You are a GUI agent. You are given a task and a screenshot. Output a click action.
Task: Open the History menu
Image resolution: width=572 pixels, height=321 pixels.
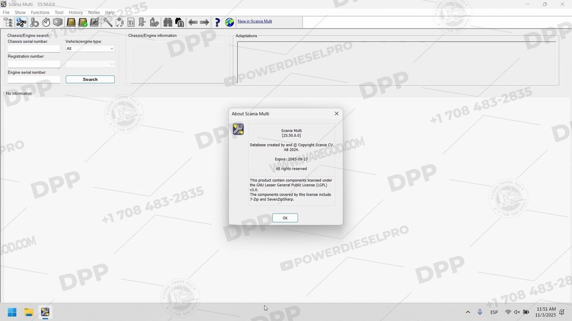click(76, 12)
